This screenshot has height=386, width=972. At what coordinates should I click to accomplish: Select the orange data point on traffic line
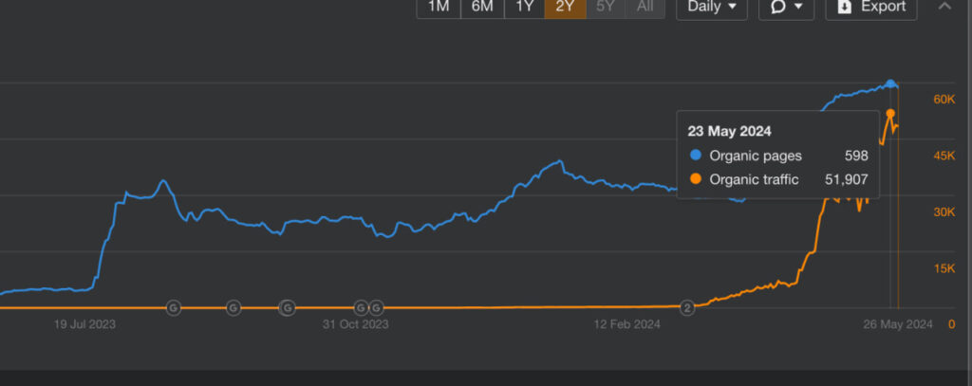tap(890, 114)
